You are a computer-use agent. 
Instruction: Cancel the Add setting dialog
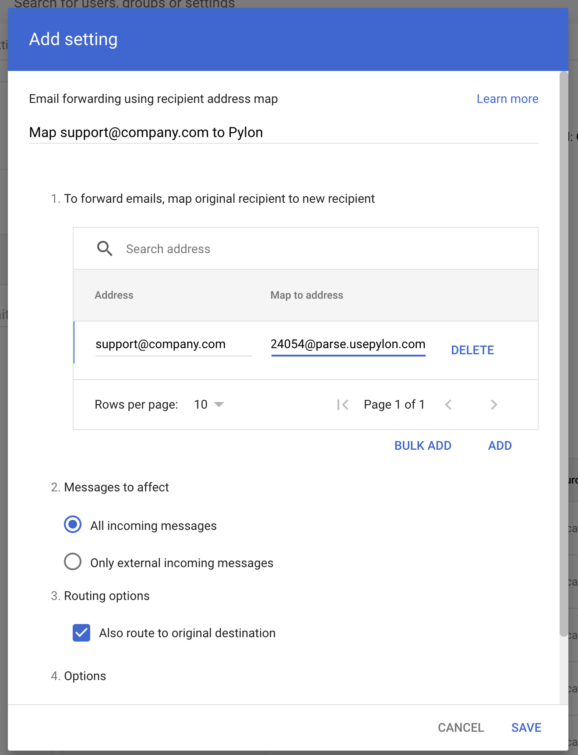click(461, 727)
